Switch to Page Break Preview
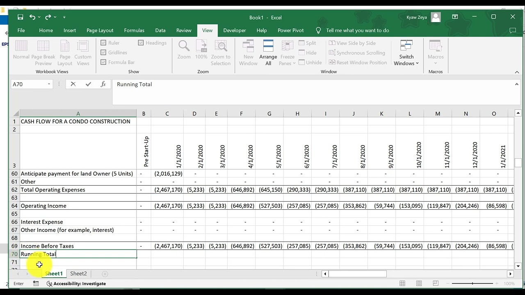Image resolution: width=525 pixels, height=295 pixels. point(43,53)
